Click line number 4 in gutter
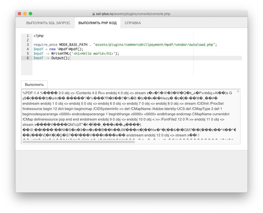The width and height of the screenshot is (263, 213). (x=28, y=49)
